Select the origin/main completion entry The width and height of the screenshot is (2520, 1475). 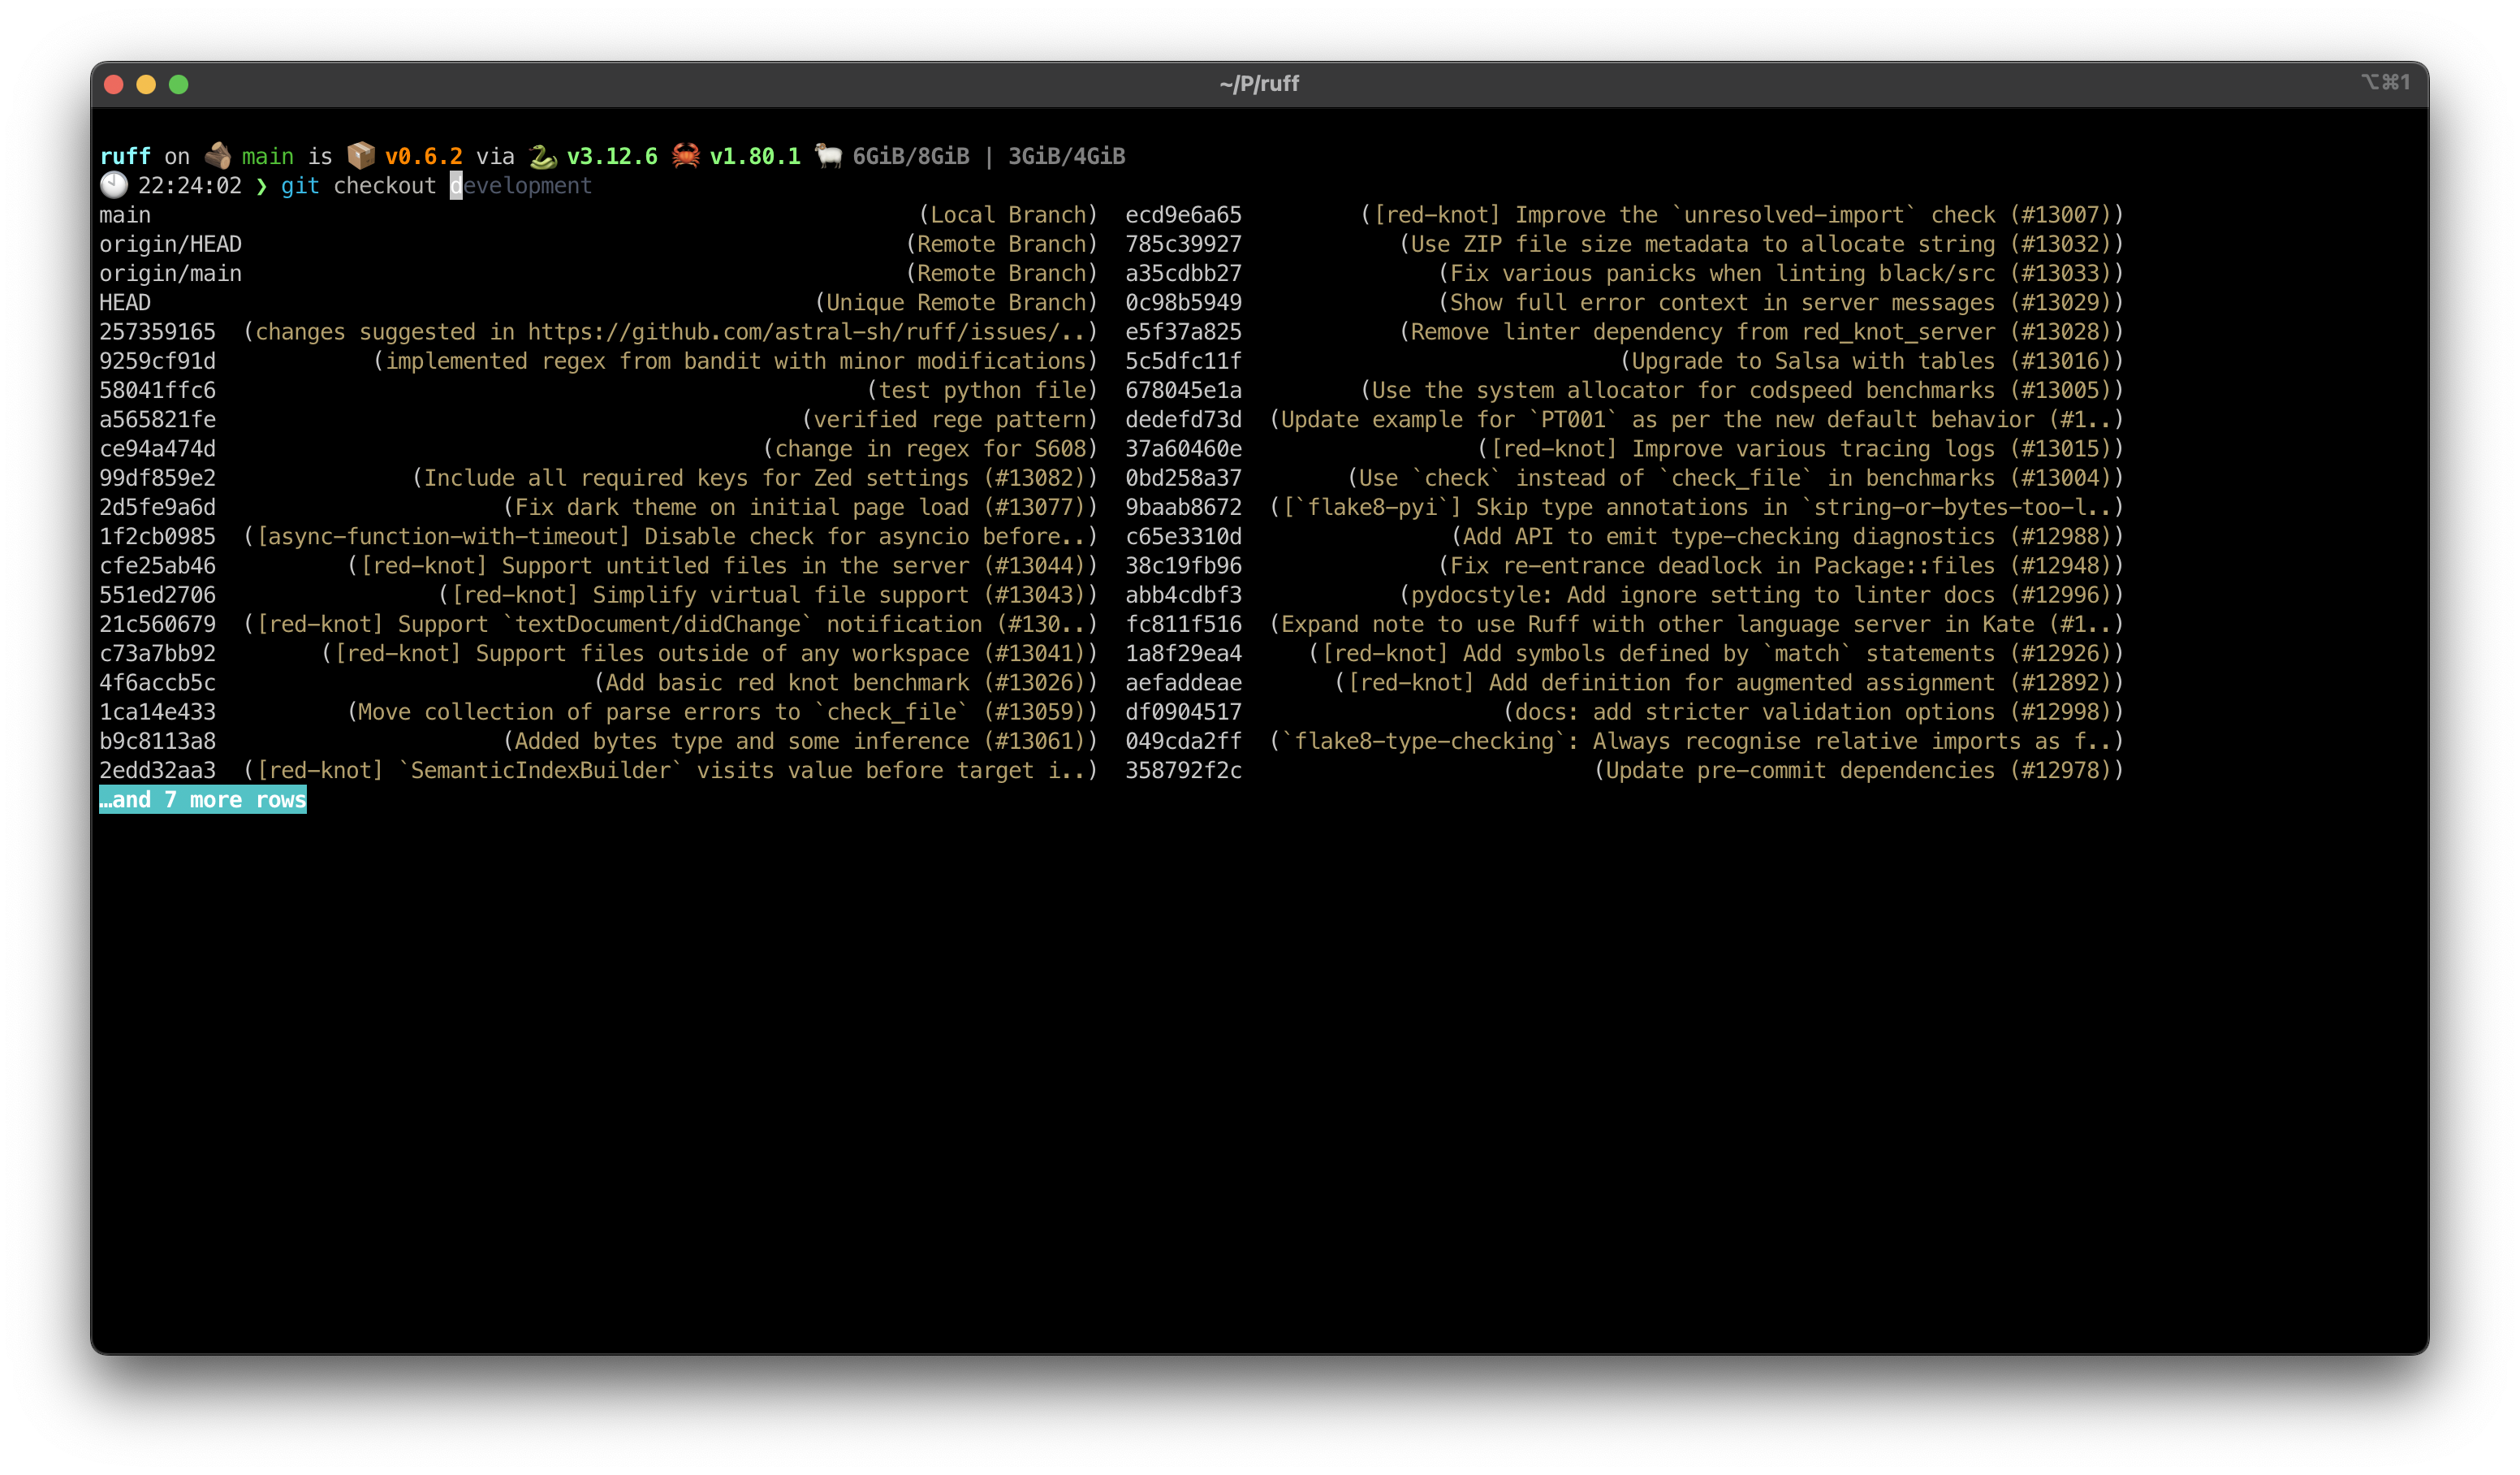click(170, 273)
